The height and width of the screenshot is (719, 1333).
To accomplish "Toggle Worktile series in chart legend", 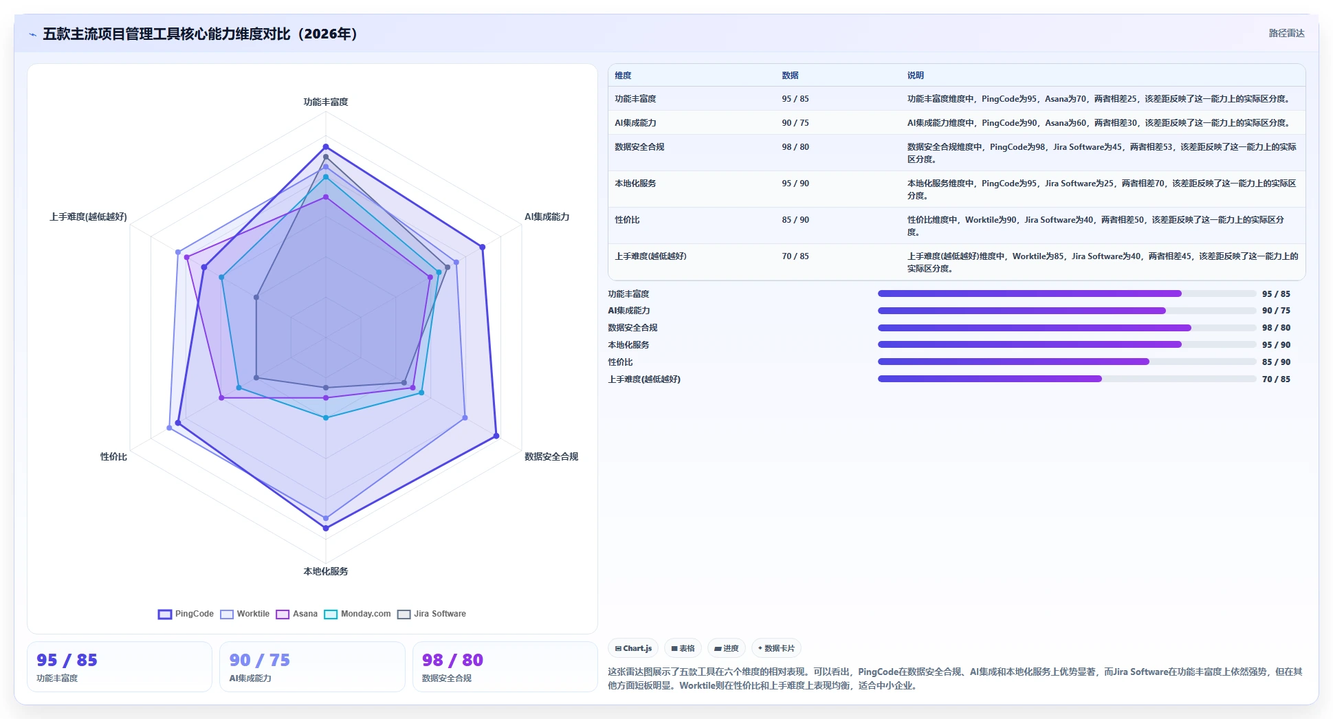I will point(245,614).
